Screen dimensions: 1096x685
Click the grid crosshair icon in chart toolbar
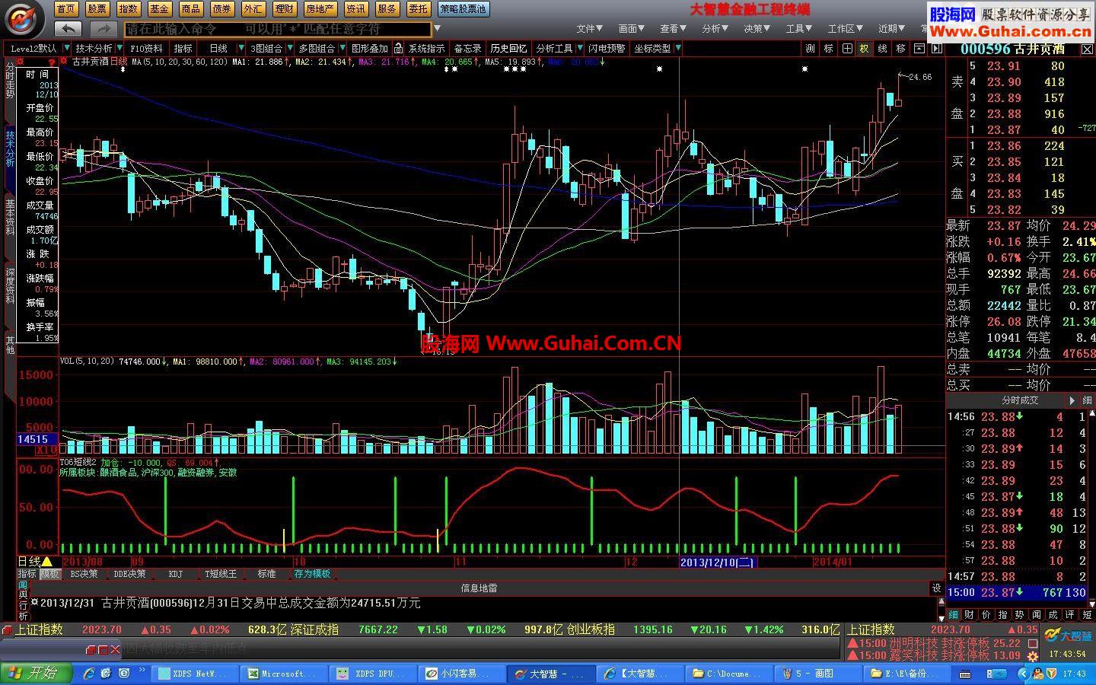coord(846,48)
